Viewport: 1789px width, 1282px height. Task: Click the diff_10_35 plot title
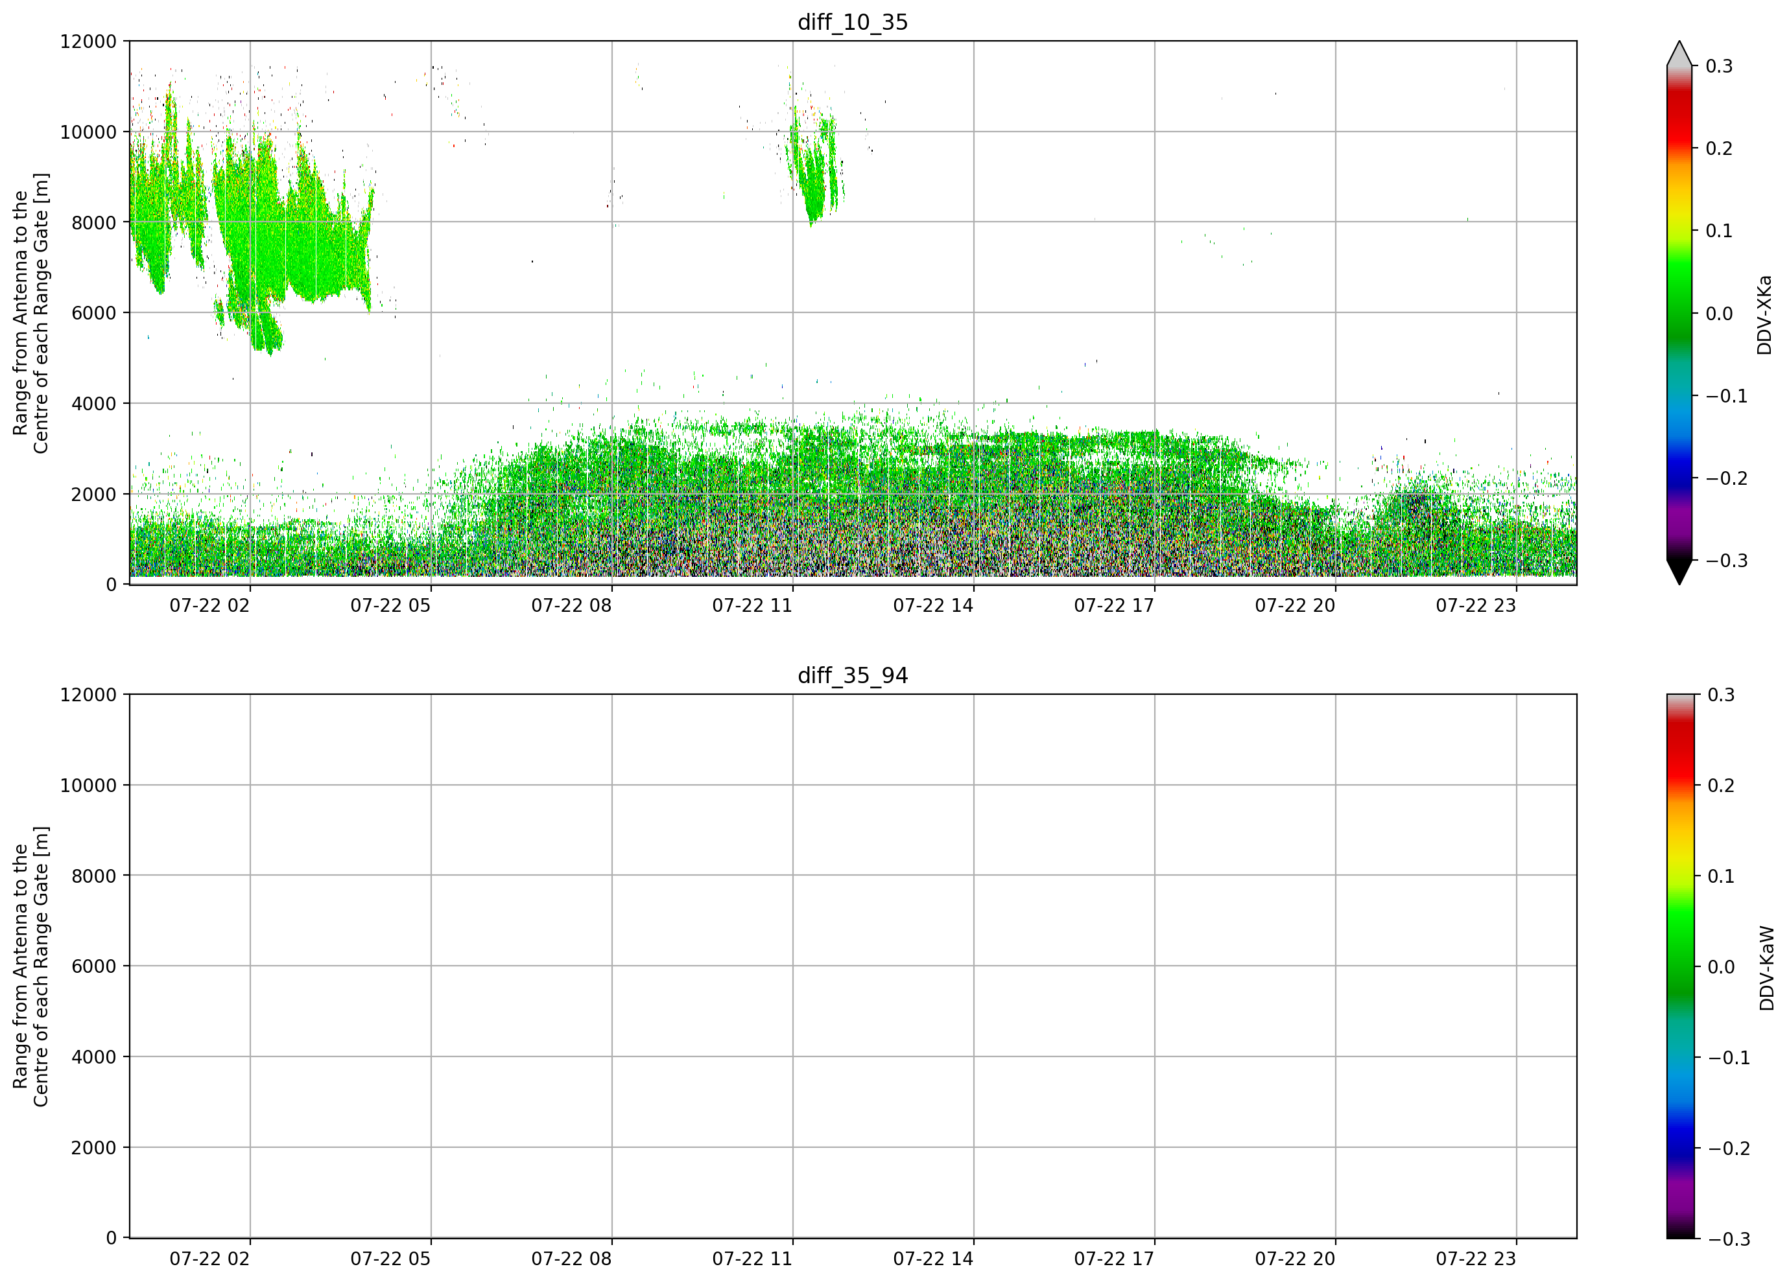pos(853,22)
